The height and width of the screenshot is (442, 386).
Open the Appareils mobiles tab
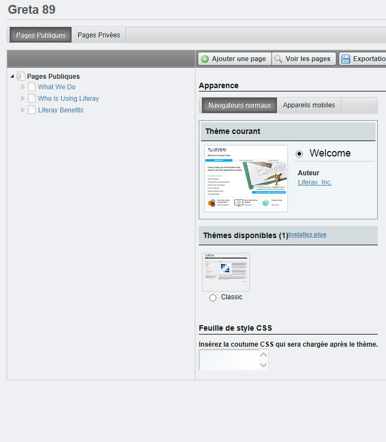click(x=309, y=105)
